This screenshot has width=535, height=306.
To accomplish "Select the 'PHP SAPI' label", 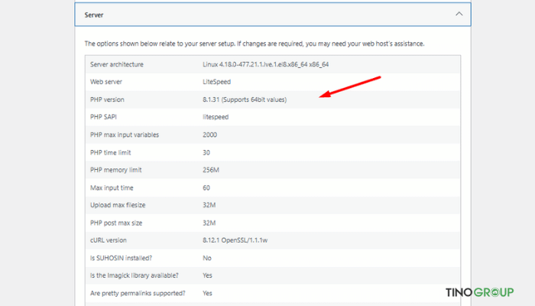I will pyautogui.click(x=103, y=117).
